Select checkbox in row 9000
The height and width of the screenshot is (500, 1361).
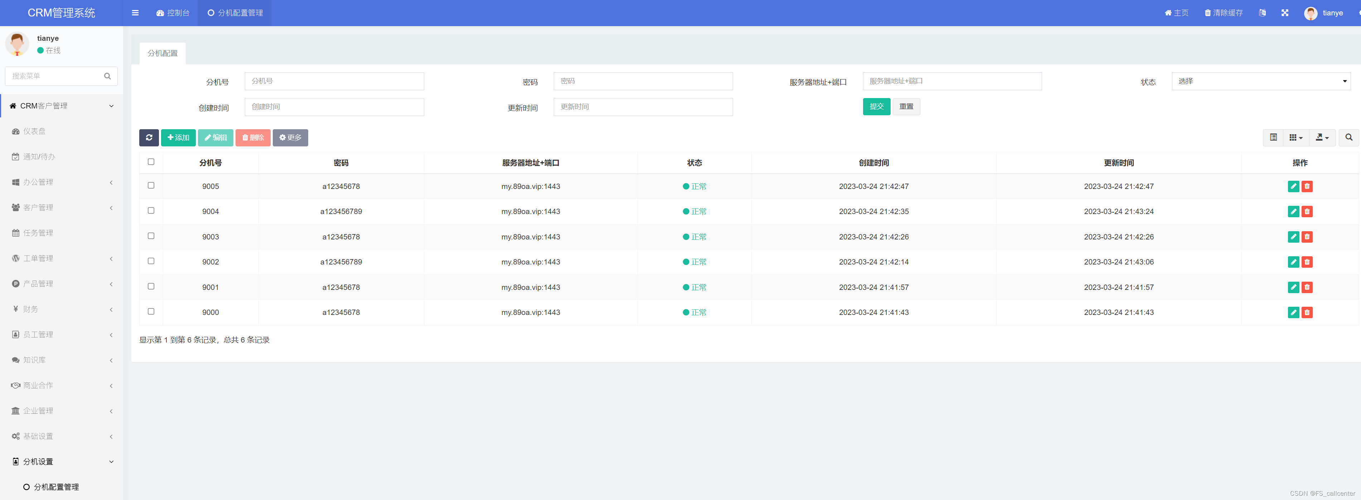coord(151,311)
